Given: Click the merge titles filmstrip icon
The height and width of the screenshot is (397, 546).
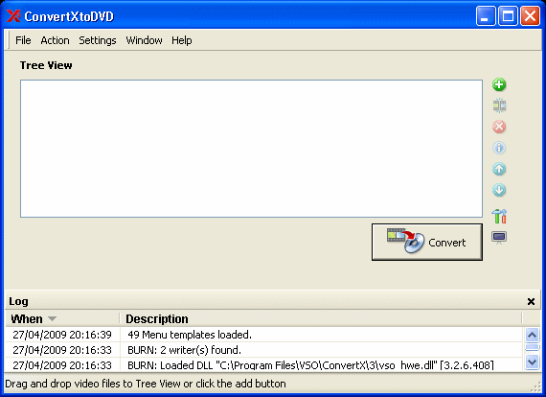Looking at the screenshot, I should pyautogui.click(x=499, y=105).
